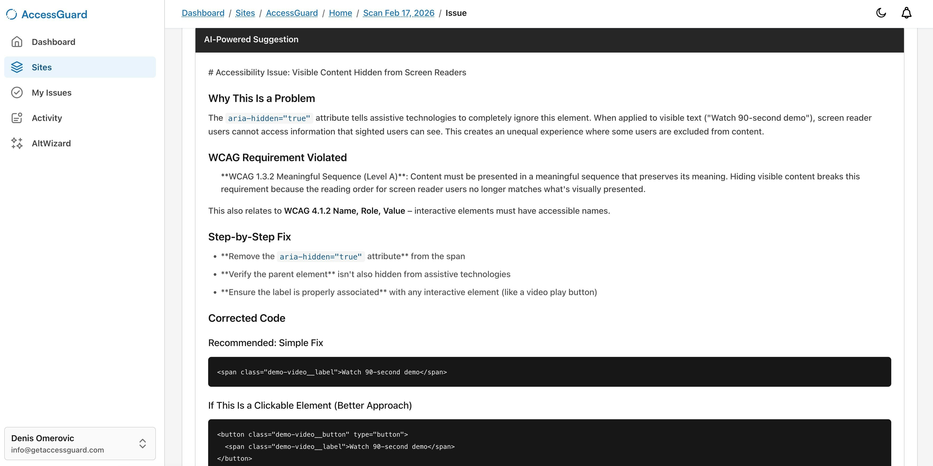The width and height of the screenshot is (933, 466).
Task: Open notifications via the bell icon
Action: (x=906, y=13)
